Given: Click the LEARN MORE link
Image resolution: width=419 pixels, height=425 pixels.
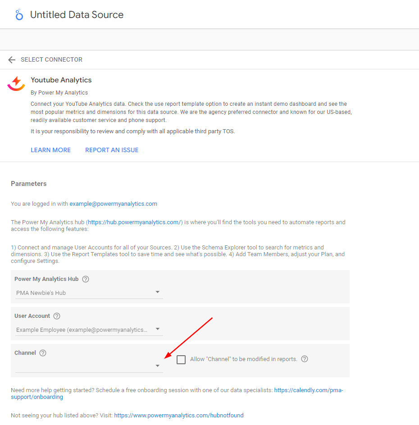Looking at the screenshot, I should click(50, 150).
